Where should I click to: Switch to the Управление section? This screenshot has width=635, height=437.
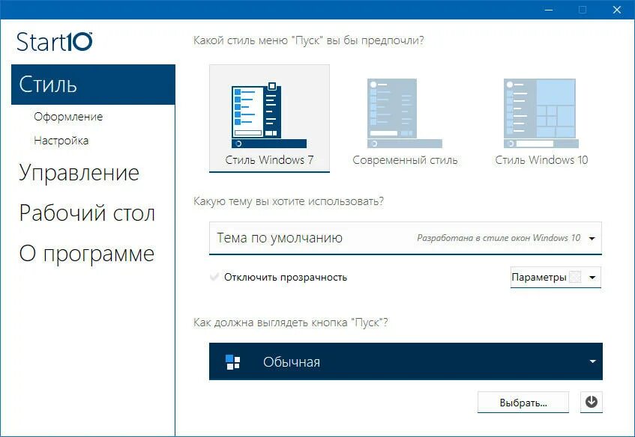coord(78,172)
